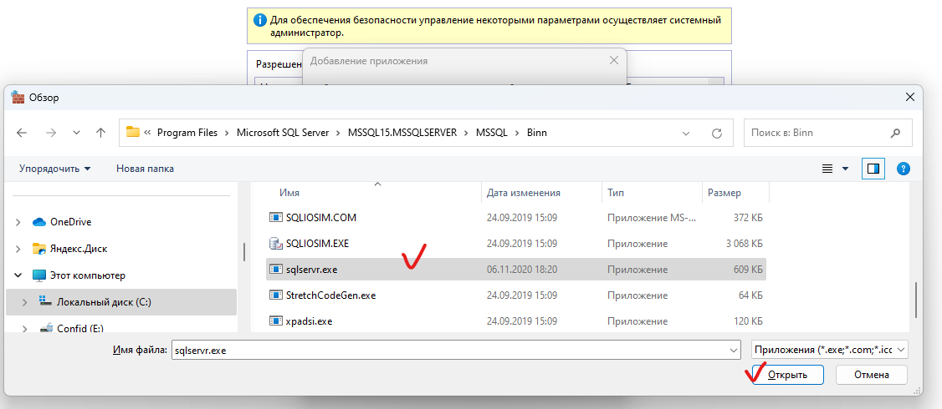Open help with the question mark icon
The width and height of the screenshot is (942, 409).
[903, 169]
